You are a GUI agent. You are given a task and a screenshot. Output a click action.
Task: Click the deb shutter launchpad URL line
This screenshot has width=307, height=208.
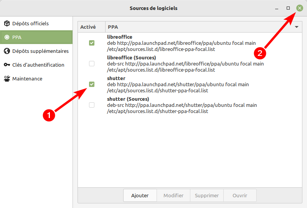pyautogui.click(x=178, y=84)
